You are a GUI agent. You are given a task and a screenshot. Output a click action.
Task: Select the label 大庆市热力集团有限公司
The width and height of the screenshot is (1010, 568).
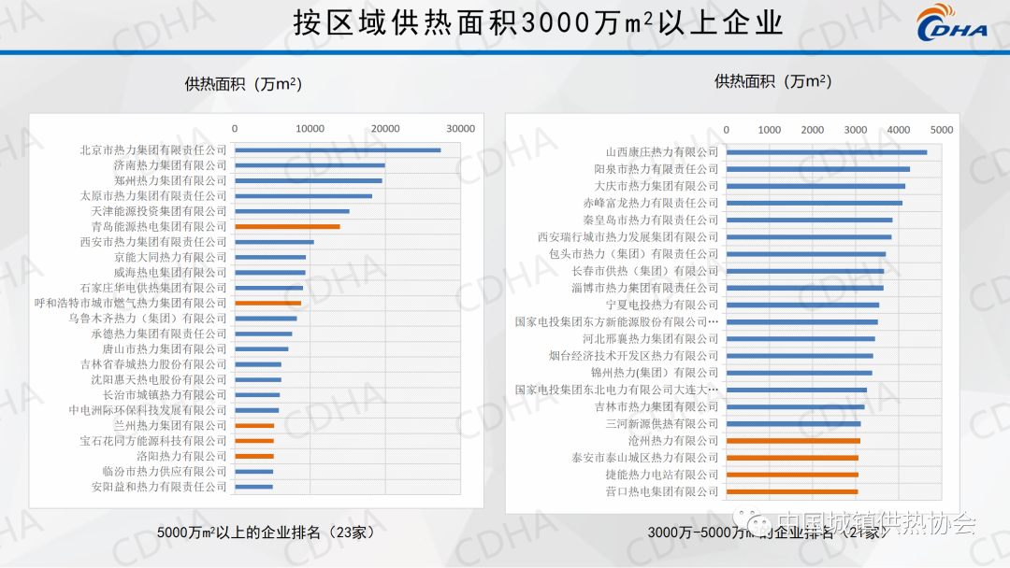click(x=656, y=186)
